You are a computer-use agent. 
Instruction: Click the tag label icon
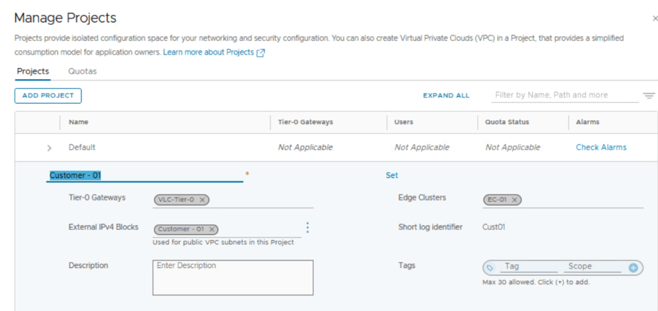pyautogui.click(x=490, y=267)
